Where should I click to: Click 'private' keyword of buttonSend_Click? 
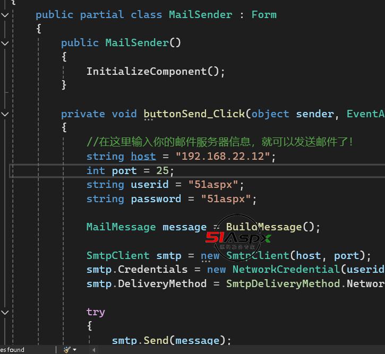(x=83, y=114)
